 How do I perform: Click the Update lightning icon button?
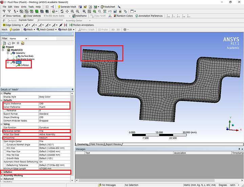[x=14, y=29]
